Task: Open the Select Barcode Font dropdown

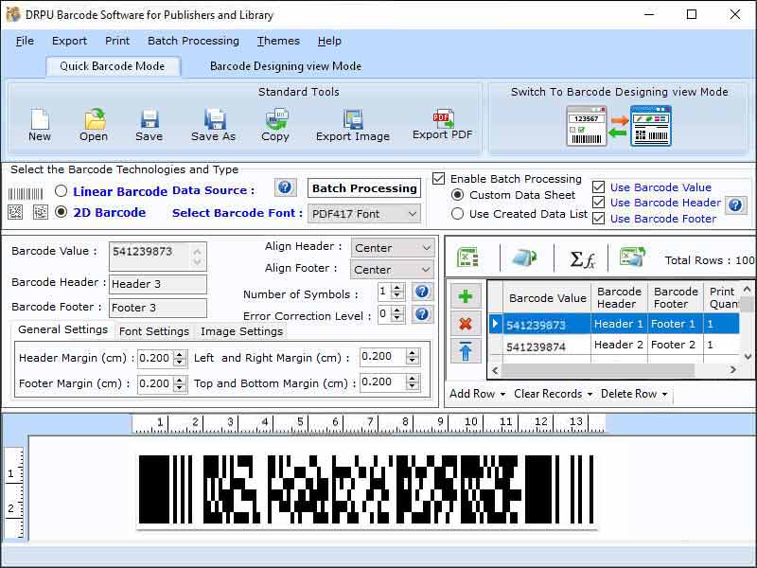Action: [364, 214]
